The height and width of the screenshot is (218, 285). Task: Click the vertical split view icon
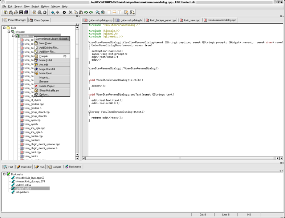pos(119,12)
